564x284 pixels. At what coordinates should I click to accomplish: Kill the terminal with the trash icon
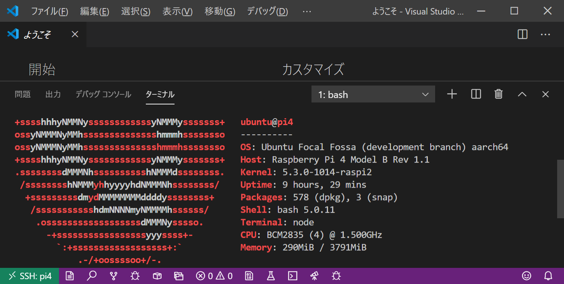coord(498,94)
